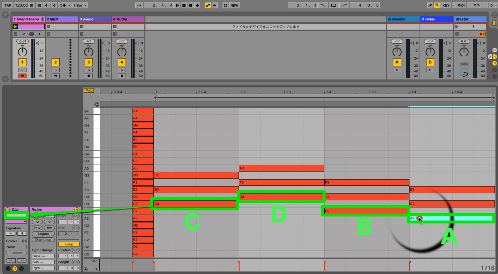Open the Pgm Change Bank chooser
498x274 pixels.
43,256
